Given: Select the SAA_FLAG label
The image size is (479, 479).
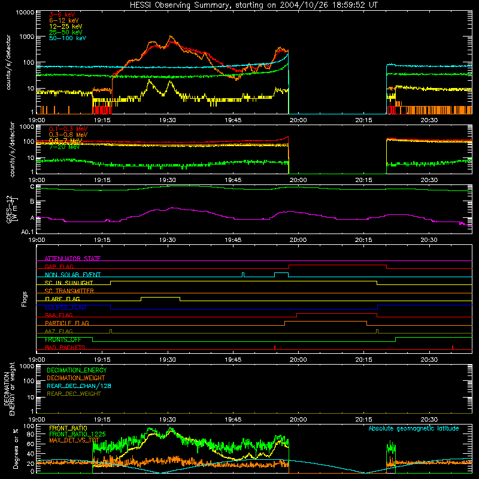Looking at the screenshot, I should [x=59, y=315].
